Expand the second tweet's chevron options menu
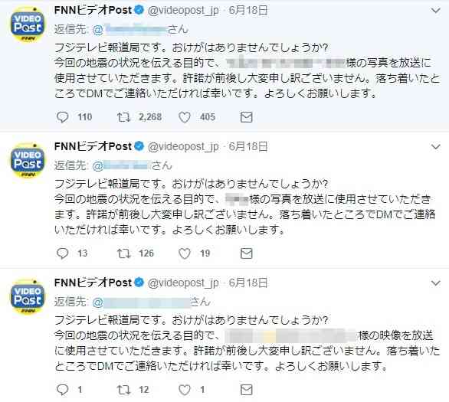449x402 pixels. point(436,147)
